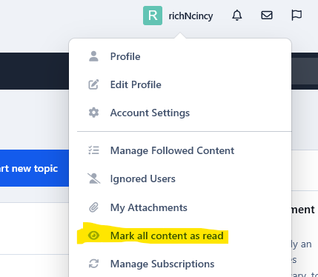Open the reports flag icon
Viewport: 318px width, 277px height.
click(297, 16)
